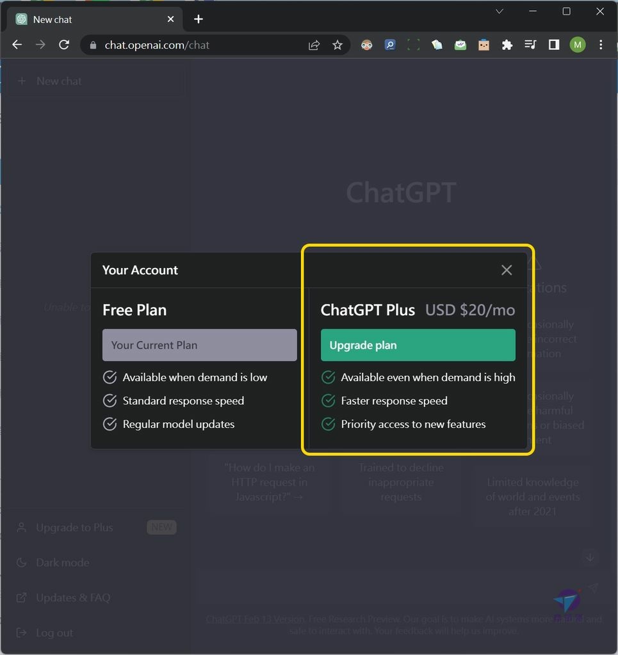Maximize the browser window
The image size is (618, 655).
pos(566,12)
